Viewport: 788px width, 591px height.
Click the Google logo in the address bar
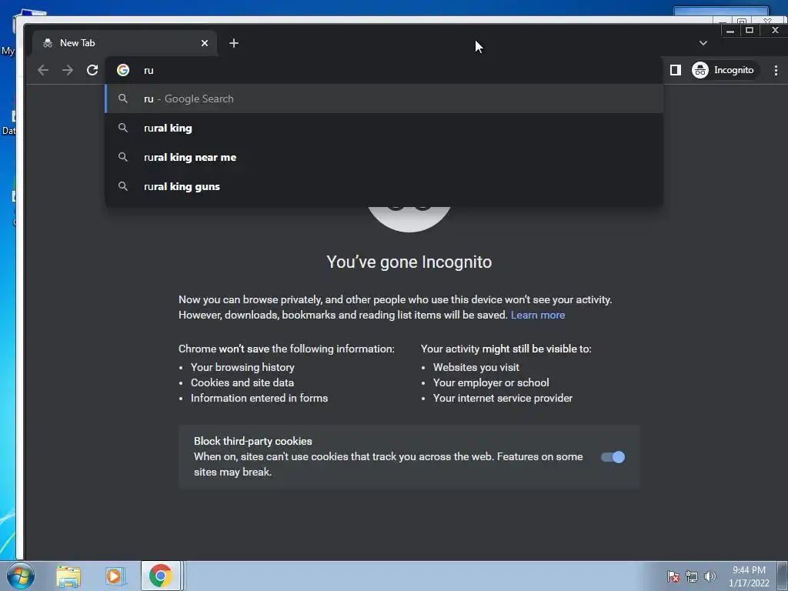[123, 70]
